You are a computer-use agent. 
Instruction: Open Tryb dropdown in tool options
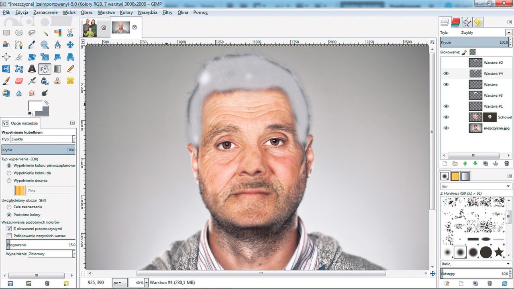point(74,139)
